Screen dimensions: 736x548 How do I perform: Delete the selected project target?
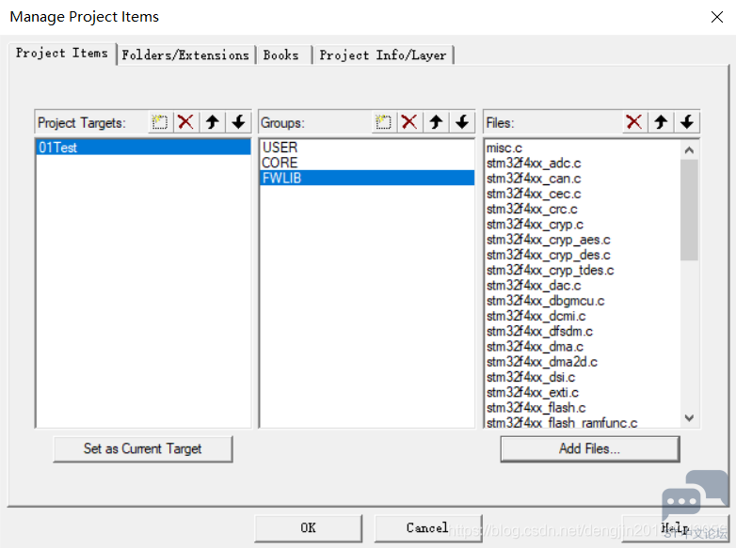pos(185,122)
